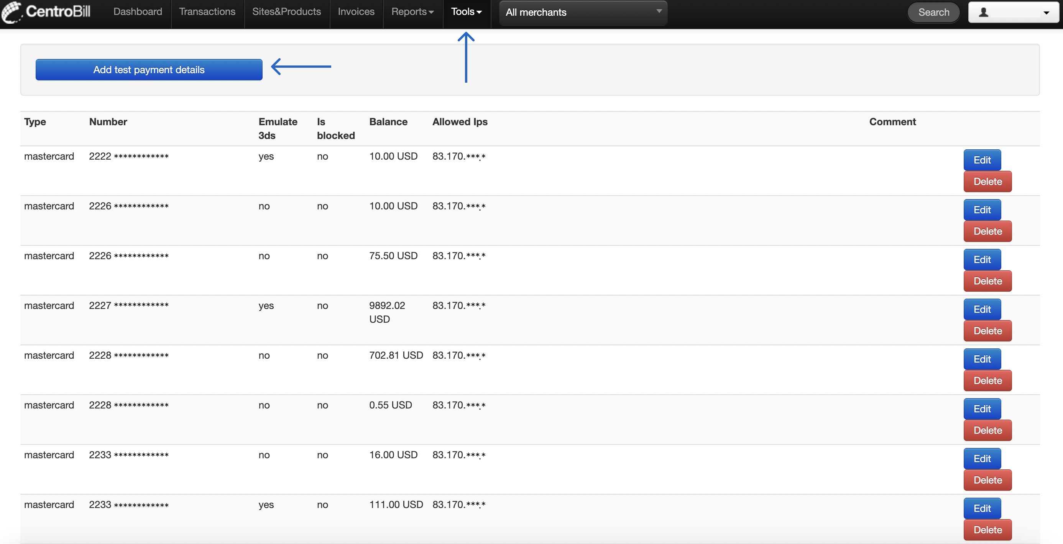Viewport: 1063px width, 544px height.
Task: Delete the 2222 mastercard entry
Action: [987, 181]
